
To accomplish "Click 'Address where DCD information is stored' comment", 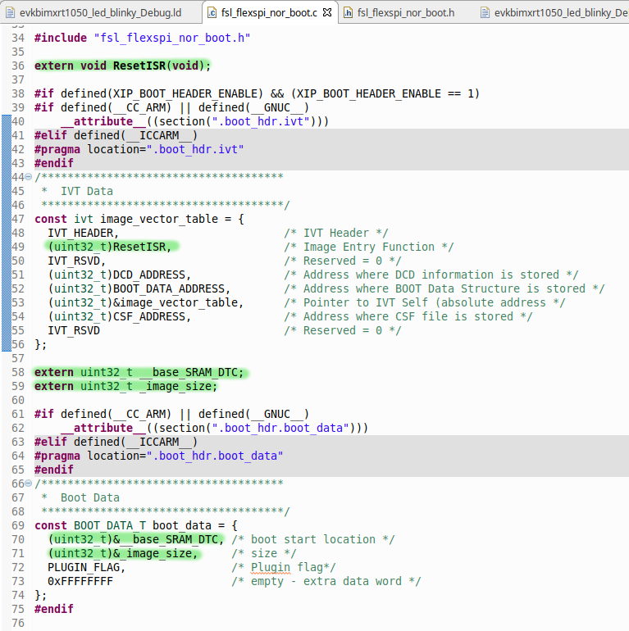I will tap(431, 275).
